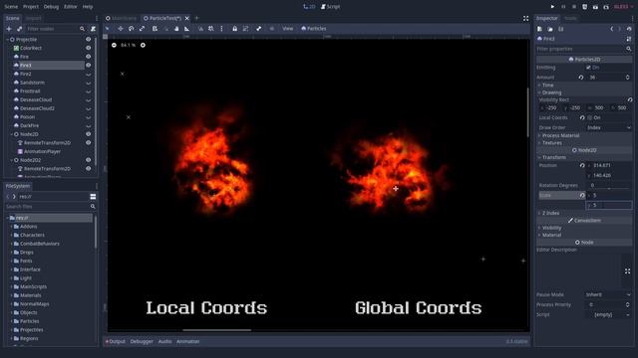This screenshot has width=638, height=358.
Task: Open the Debugger bottom panel
Action: point(142,341)
